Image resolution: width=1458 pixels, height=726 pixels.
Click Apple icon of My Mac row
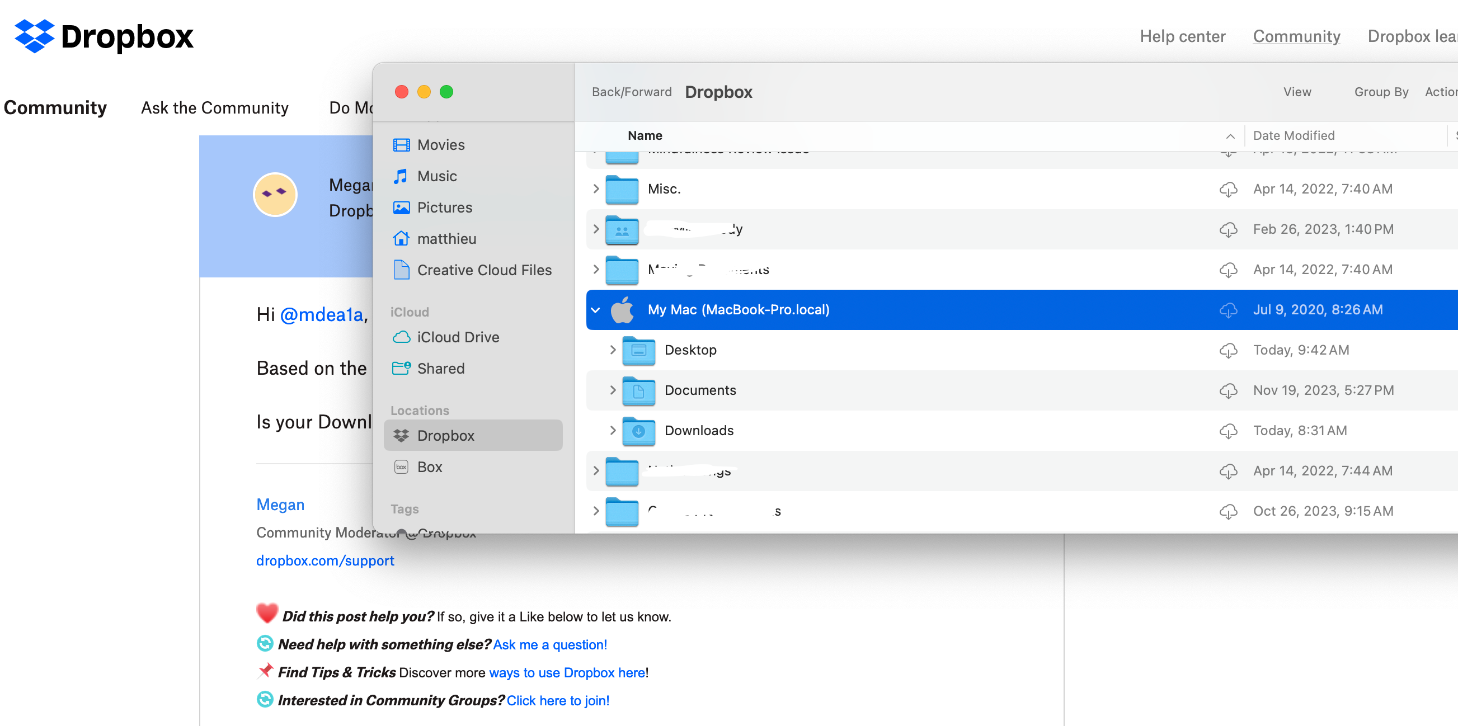622,309
